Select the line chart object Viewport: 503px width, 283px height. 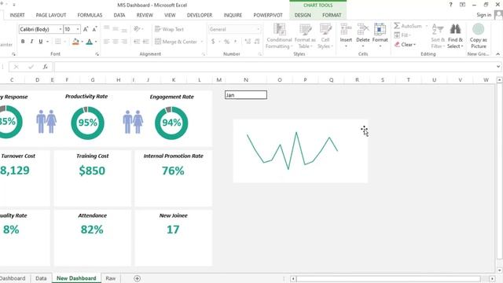[300, 151]
